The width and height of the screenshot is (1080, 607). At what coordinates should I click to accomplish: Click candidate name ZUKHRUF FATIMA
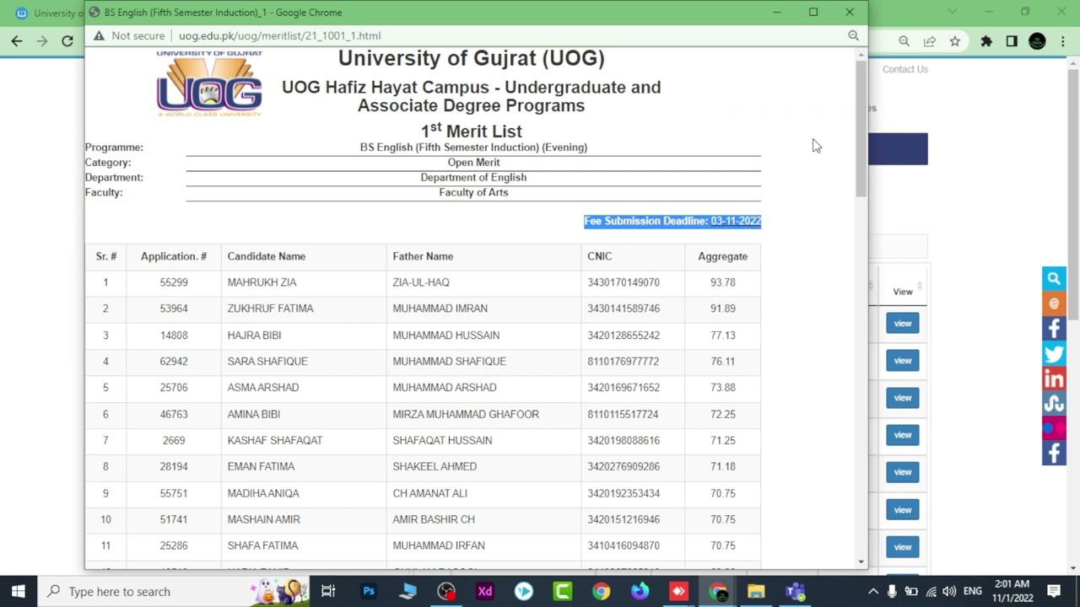coord(270,309)
